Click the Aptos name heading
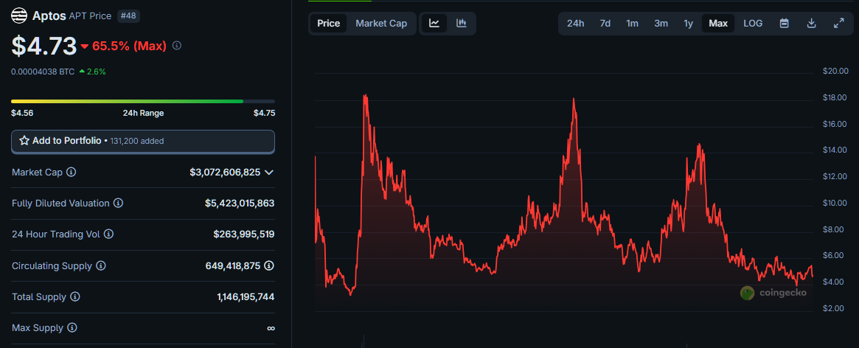Image resolution: width=859 pixels, height=348 pixels. [49, 16]
